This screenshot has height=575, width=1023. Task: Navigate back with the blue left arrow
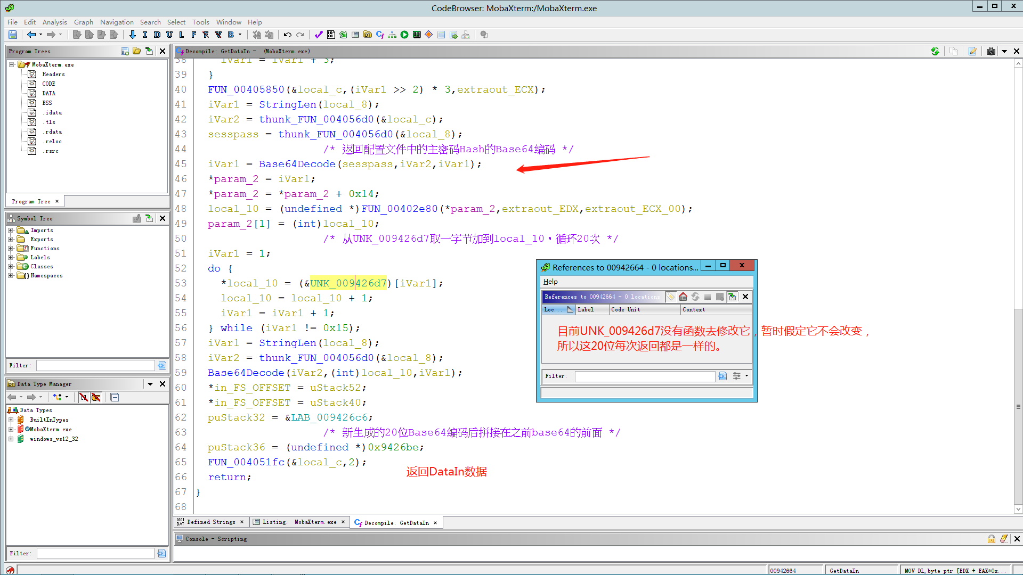click(31, 35)
